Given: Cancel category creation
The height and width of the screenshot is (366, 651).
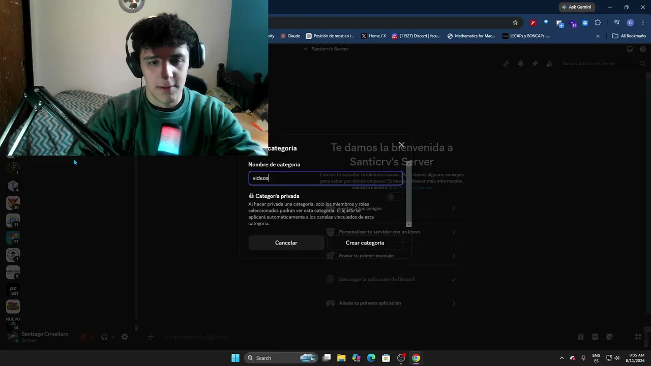Looking at the screenshot, I should point(286,243).
